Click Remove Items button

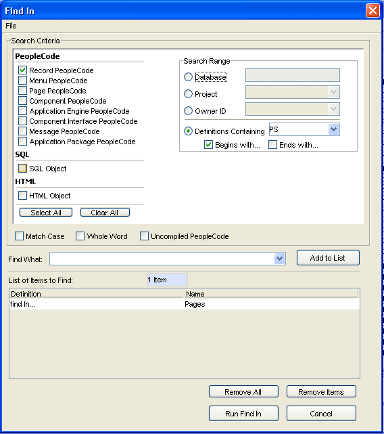point(321,391)
